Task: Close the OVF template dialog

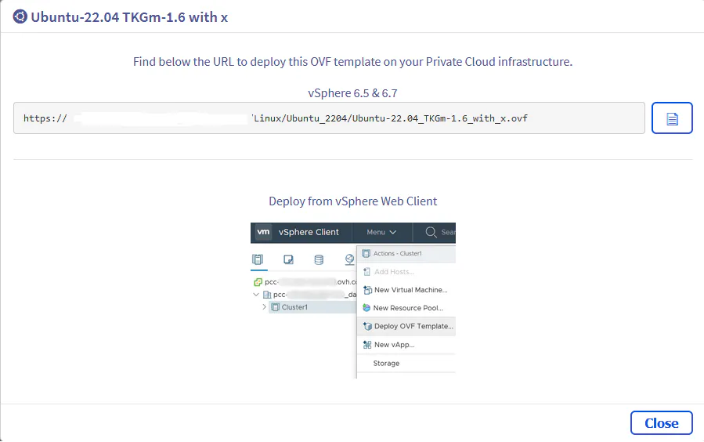Action: pos(662,422)
